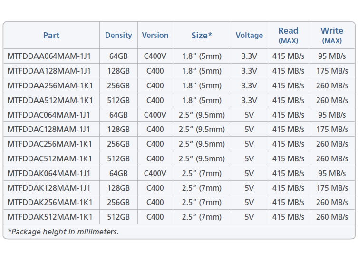Click the Part column header
Viewport: 358px width, 261px height.
[x=51, y=35]
